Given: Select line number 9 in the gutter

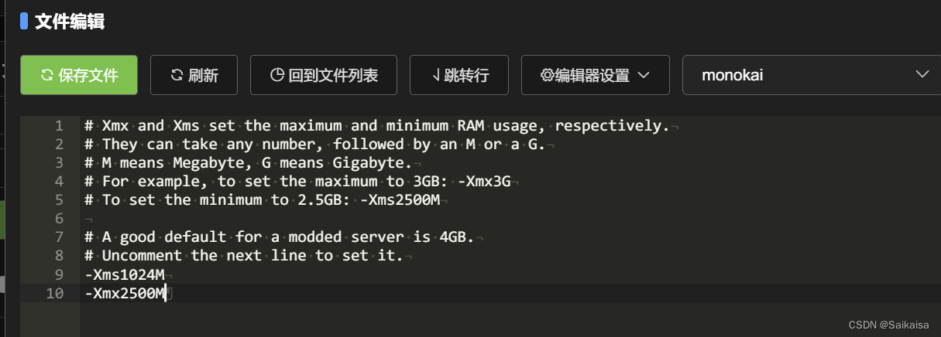Looking at the screenshot, I should click(x=60, y=274).
